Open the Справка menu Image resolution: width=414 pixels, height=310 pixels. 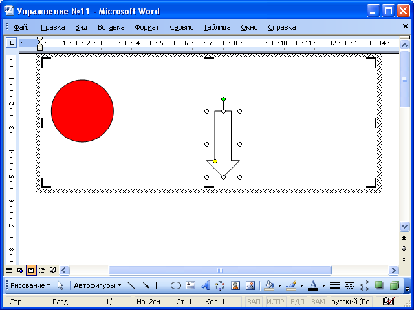point(282,27)
